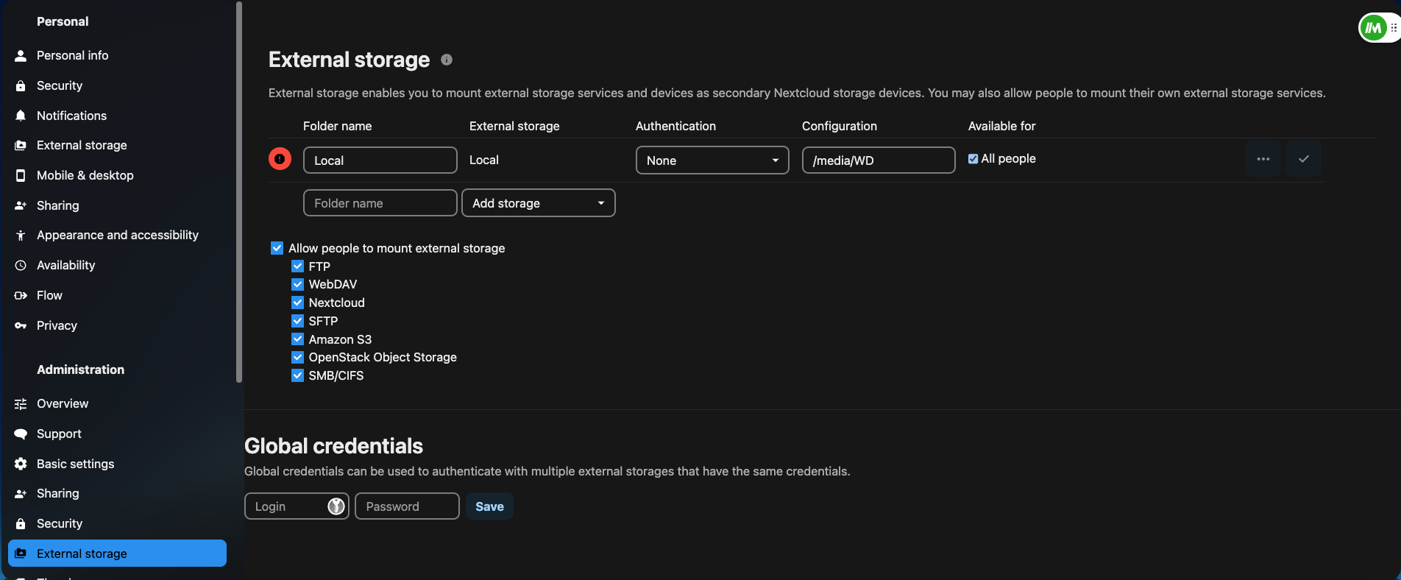Image resolution: width=1401 pixels, height=580 pixels.
Task: Save the global credentials
Action: point(489,506)
